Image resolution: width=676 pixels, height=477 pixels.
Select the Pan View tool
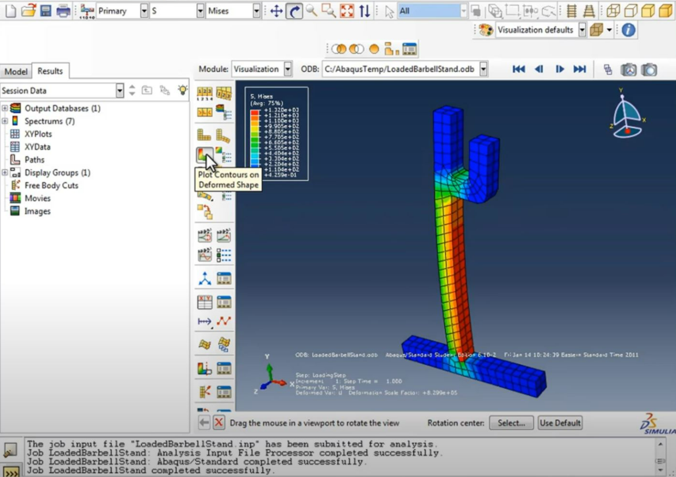tap(277, 11)
